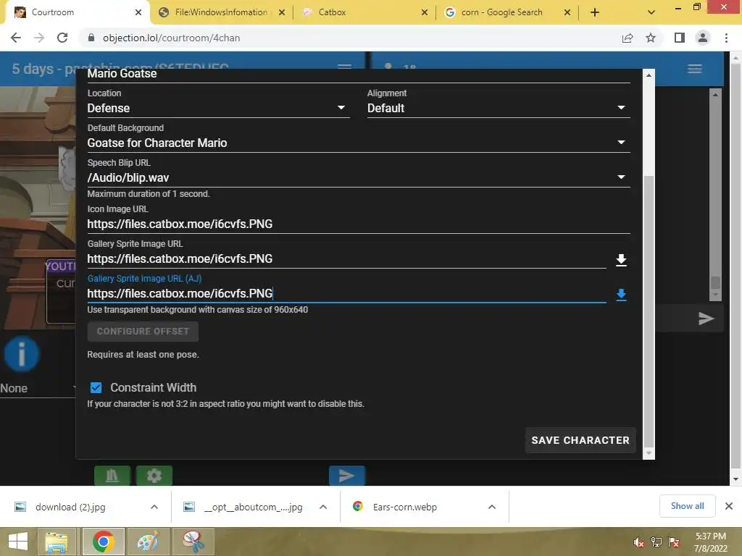Click Show all downloads
Image resolution: width=742 pixels, height=556 pixels.
pos(687,506)
